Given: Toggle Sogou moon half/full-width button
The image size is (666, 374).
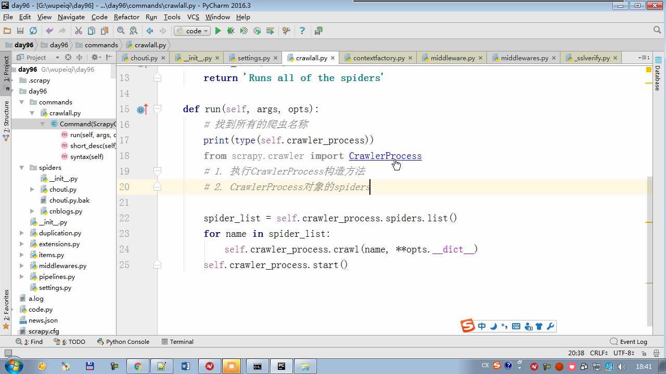Looking at the screenshot, I should point(493,326).
